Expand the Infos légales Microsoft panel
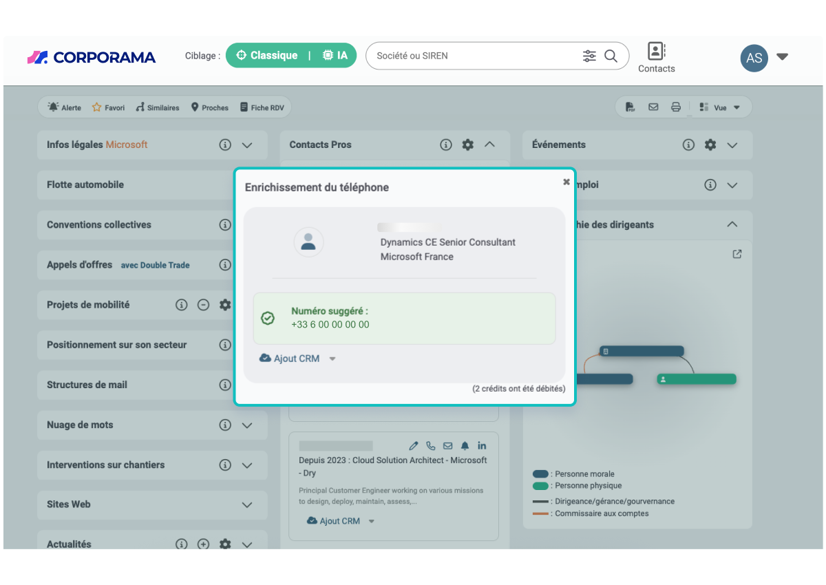The width and height of the screenshot is (826, 585). (247, 145)
